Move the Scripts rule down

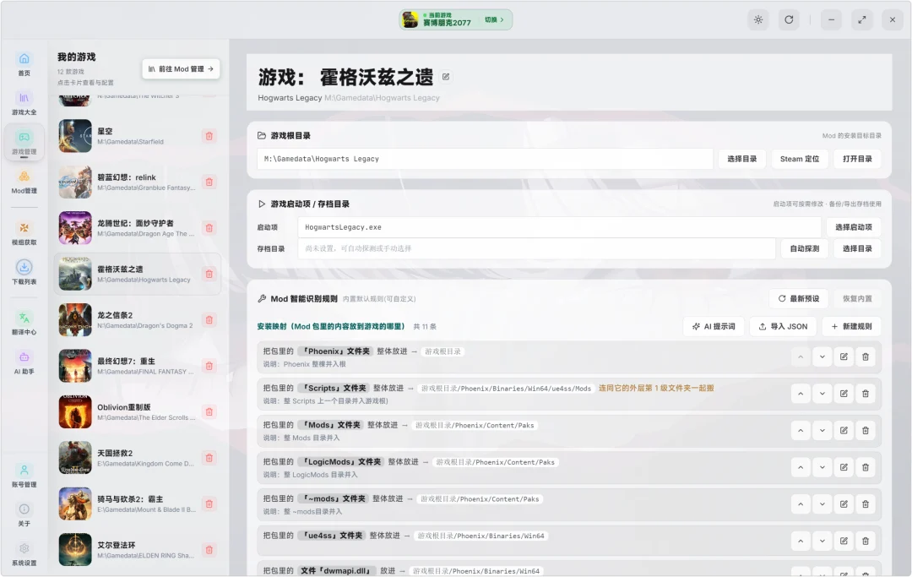822,394
